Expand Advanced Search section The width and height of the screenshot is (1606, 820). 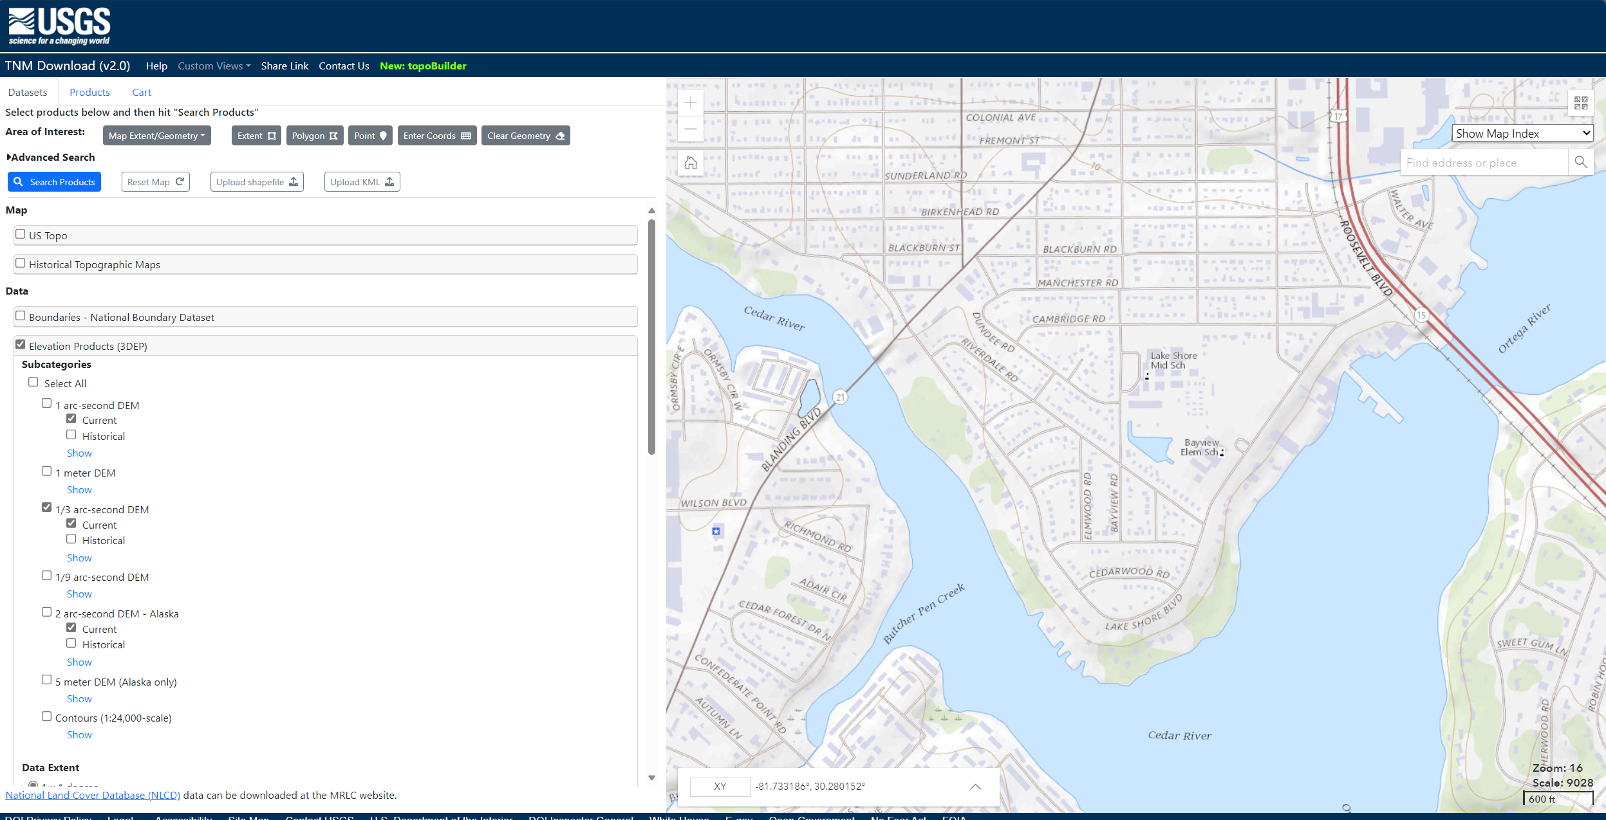pos(51,157)
